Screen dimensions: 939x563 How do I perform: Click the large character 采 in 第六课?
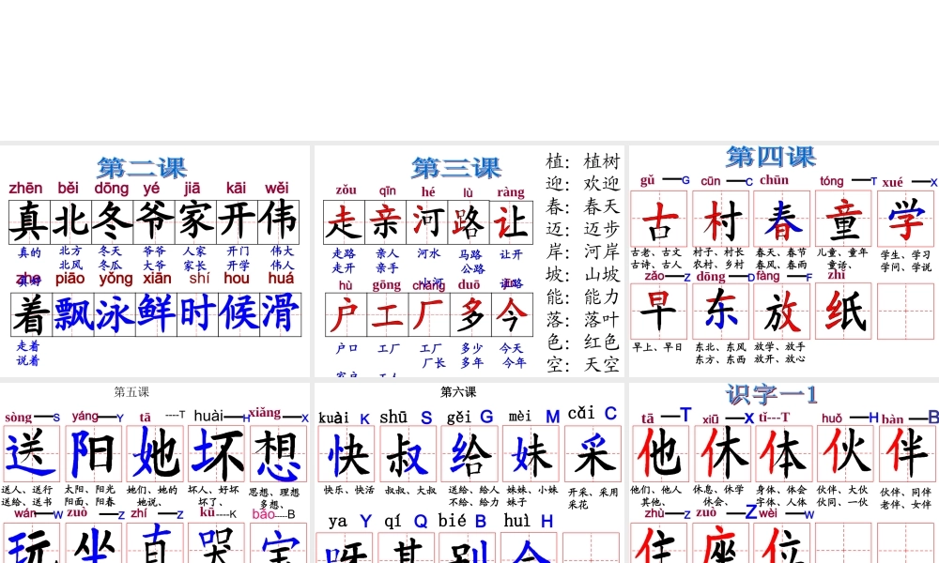(593, 455)
